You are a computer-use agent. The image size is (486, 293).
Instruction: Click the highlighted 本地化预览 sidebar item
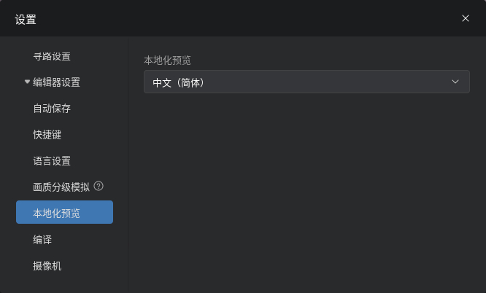(x=64, y=212)
